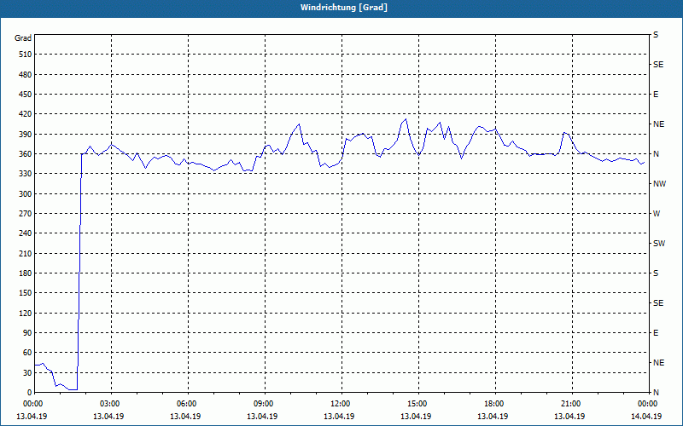Click the 60 axis value

point(26,353)
